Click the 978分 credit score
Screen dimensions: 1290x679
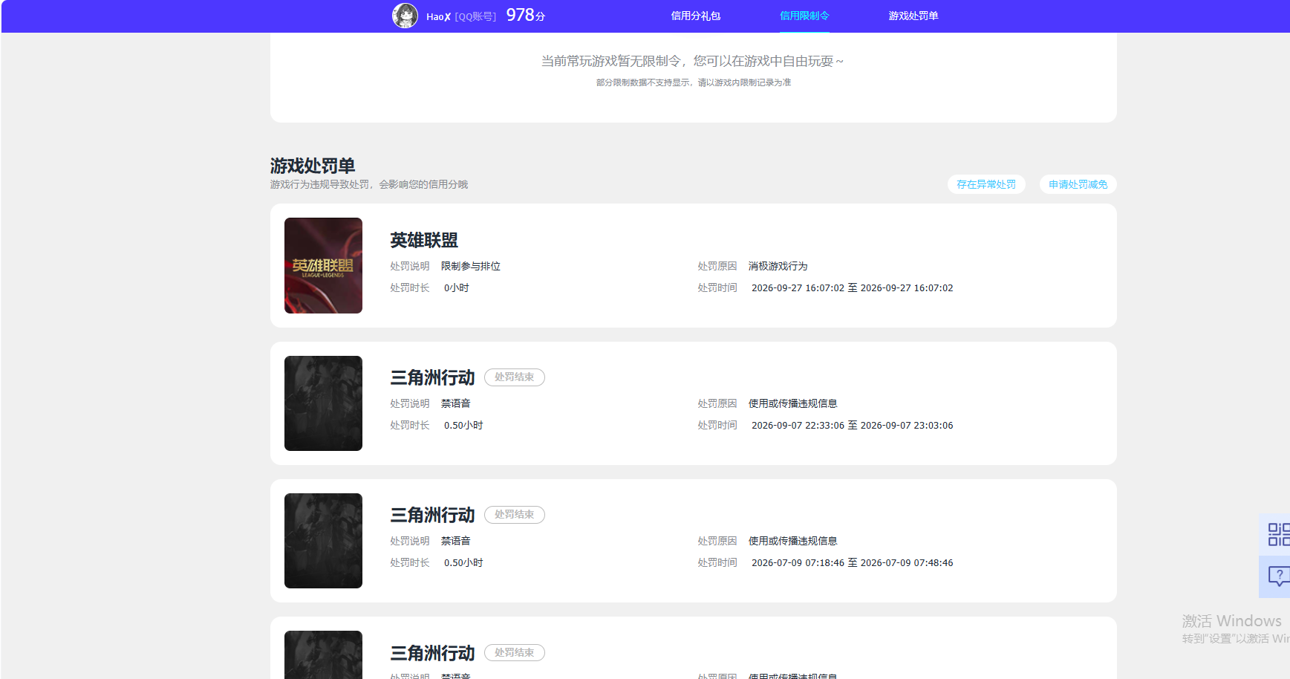pyautogui.click(x=526, y=15)
